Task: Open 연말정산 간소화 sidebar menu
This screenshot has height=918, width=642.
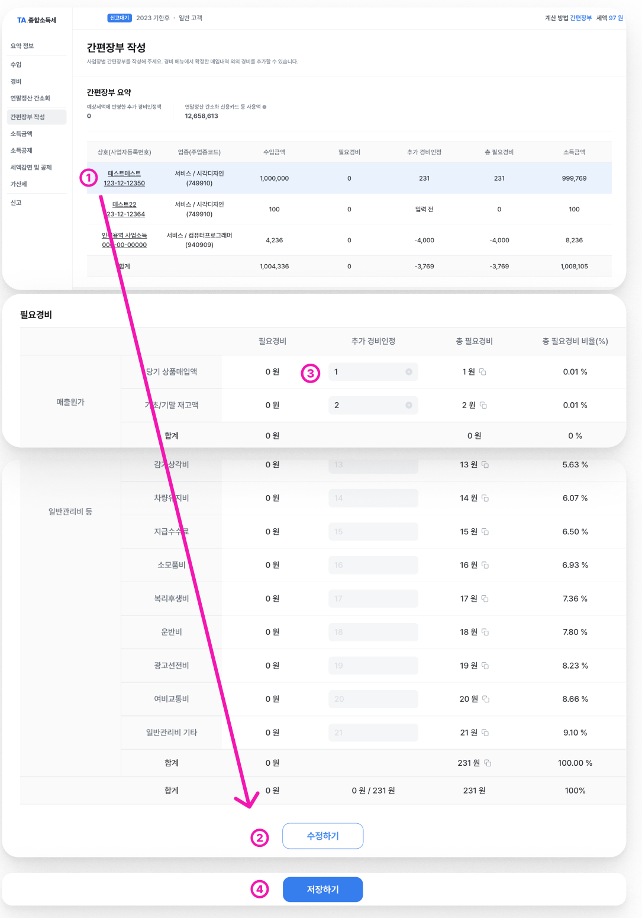Action: [x=30, y=98]
